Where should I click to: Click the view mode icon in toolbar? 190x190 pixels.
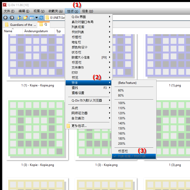pyautogui.click(x=32, y=18)
